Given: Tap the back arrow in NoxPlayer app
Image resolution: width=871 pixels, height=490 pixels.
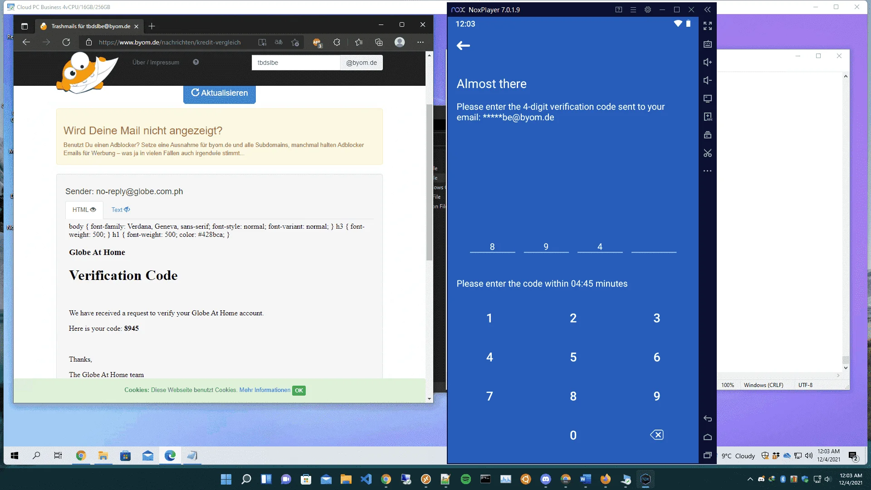Looking at the screenshot, I should click(x=463, y=45).
